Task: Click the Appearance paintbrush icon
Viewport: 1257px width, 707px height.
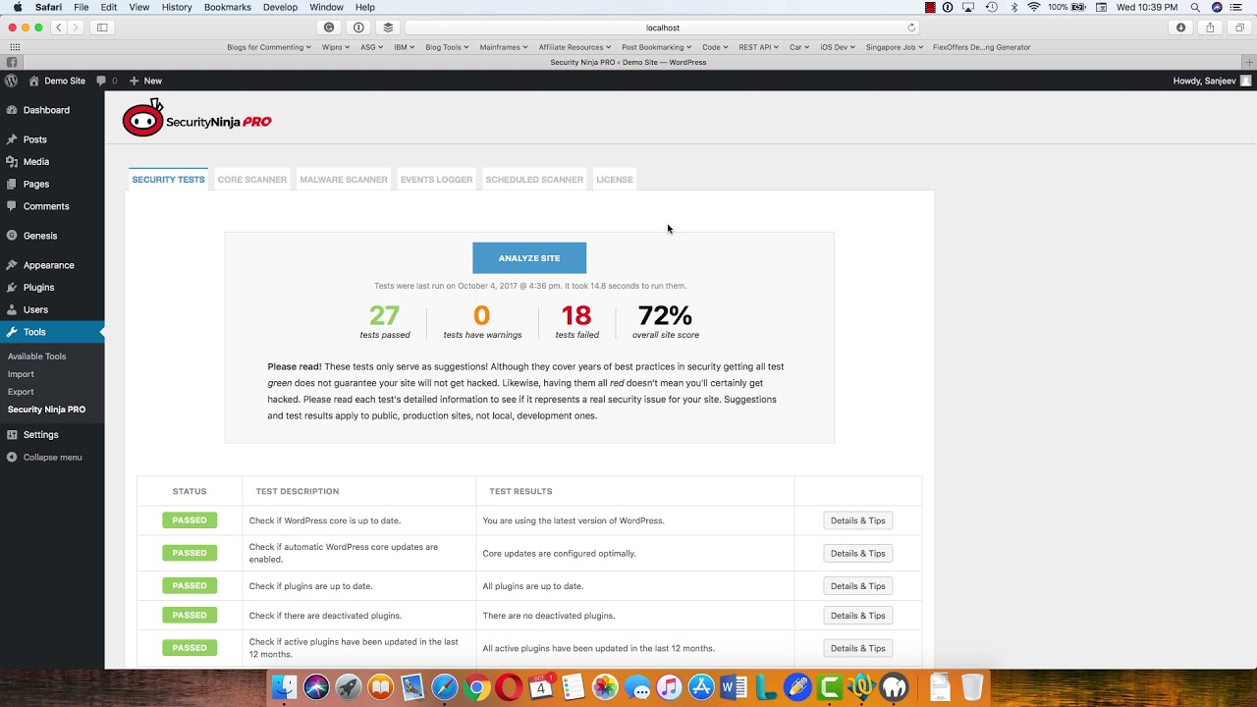Action: click(14, 264)
